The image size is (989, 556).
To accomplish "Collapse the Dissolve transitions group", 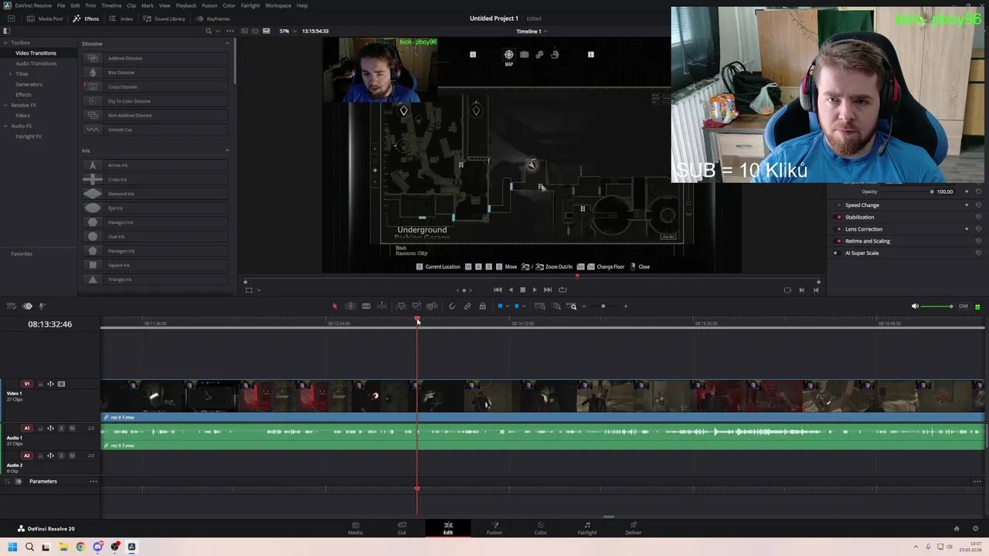I will [x=227, y=43].
